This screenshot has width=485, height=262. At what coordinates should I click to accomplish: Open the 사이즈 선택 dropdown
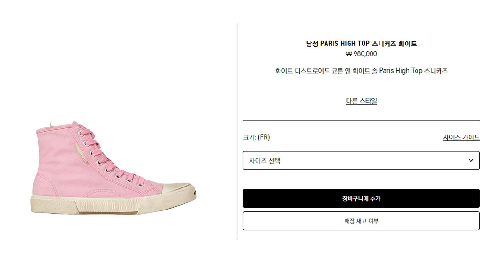tap(361, 160)
